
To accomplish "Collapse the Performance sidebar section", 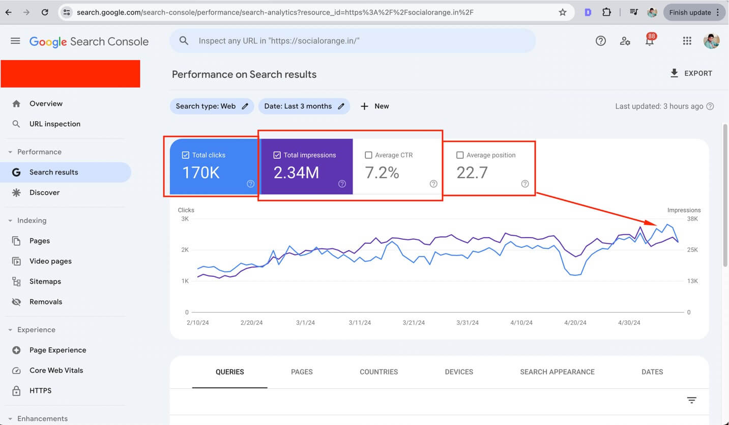I will coord(10,152).
